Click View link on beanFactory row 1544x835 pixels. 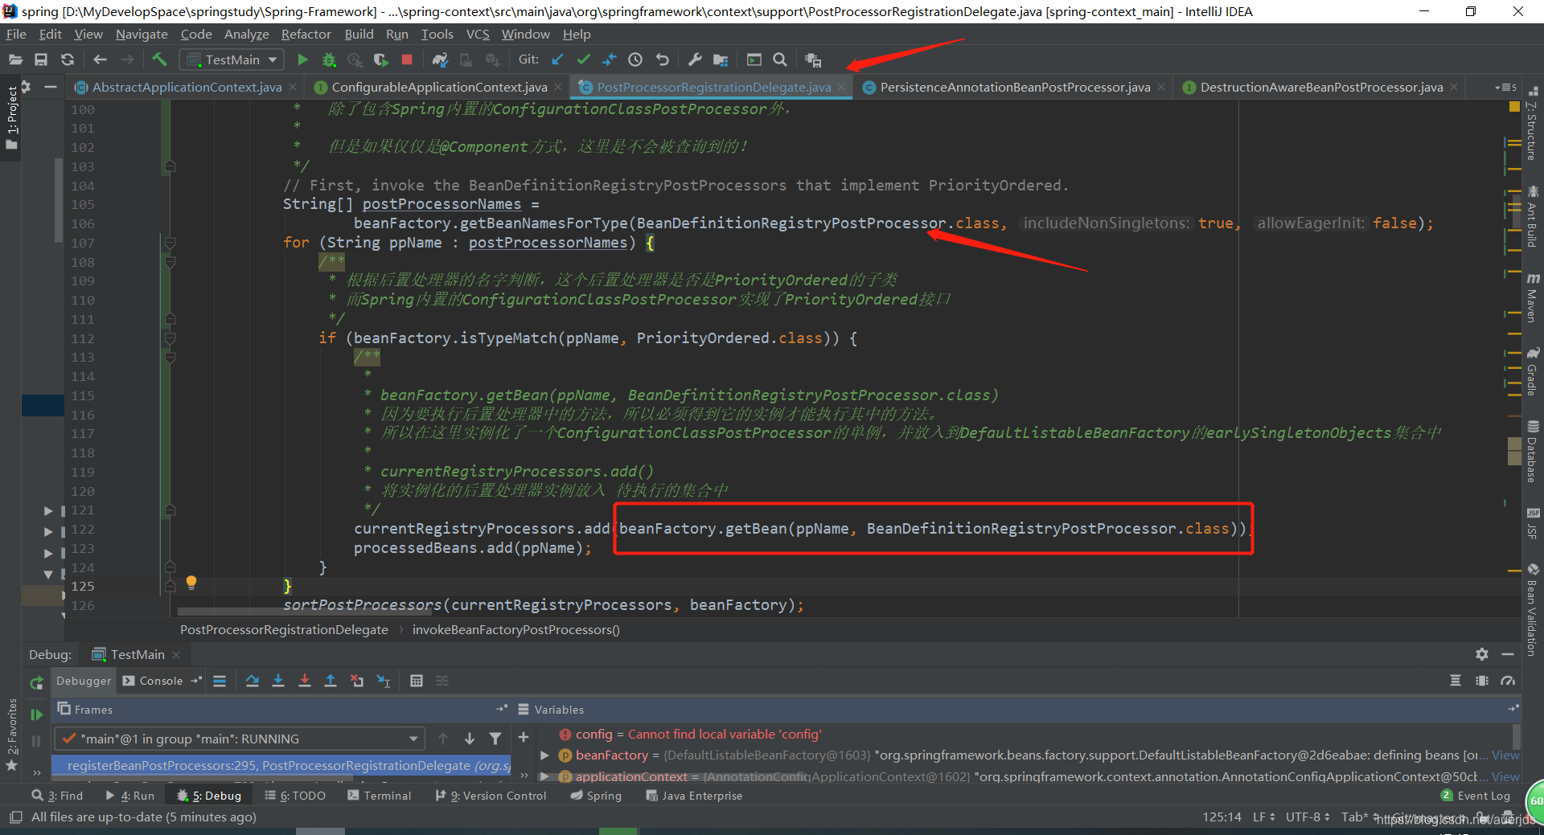[1505, 755]
